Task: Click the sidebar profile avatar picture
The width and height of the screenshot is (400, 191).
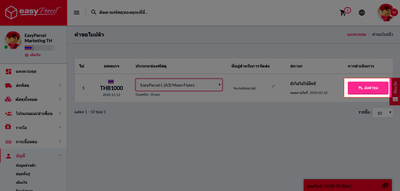Action: (x=13, y=40)
